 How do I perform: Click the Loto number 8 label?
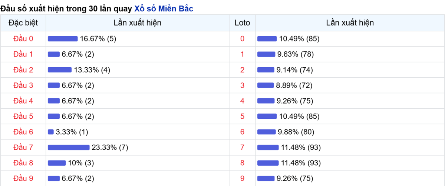243,163
